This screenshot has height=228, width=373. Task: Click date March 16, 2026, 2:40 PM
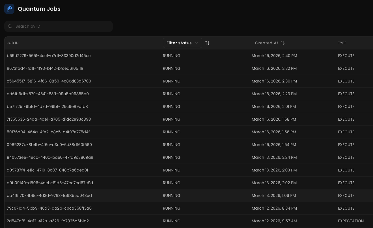[274, 56]
